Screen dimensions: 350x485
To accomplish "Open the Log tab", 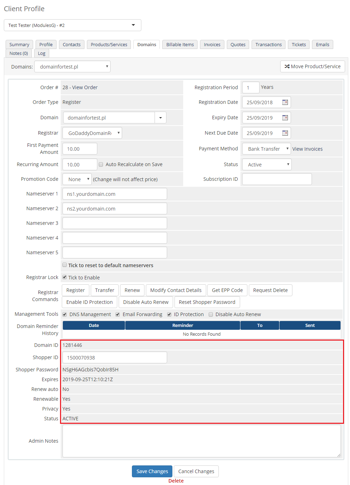I will (x=42, y=53).
